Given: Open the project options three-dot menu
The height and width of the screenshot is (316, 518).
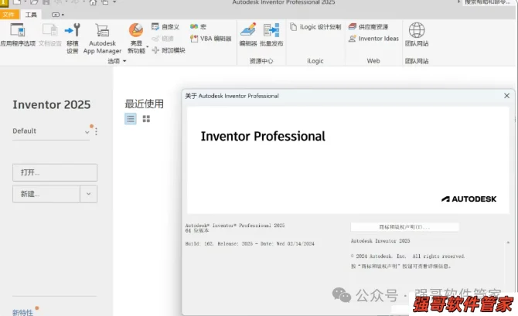Looking at the screenshot, I should point(96,132).
